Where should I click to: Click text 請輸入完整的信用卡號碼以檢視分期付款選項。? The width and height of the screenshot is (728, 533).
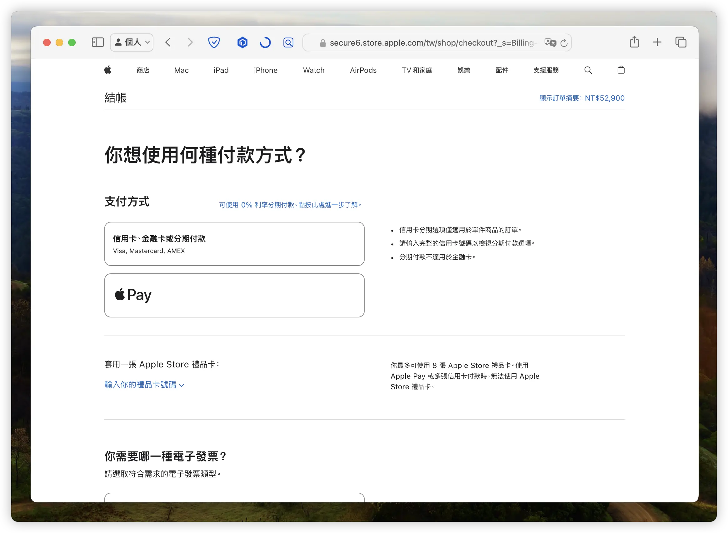[467, 244]
